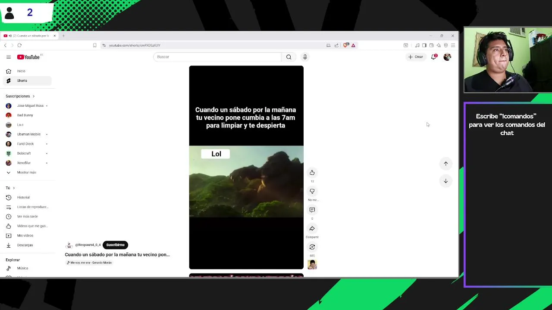The height and width of the screenshot is (310, 552).
Task: Expand Mostrar más subscriptions
Action: click(x=27, y=172)
